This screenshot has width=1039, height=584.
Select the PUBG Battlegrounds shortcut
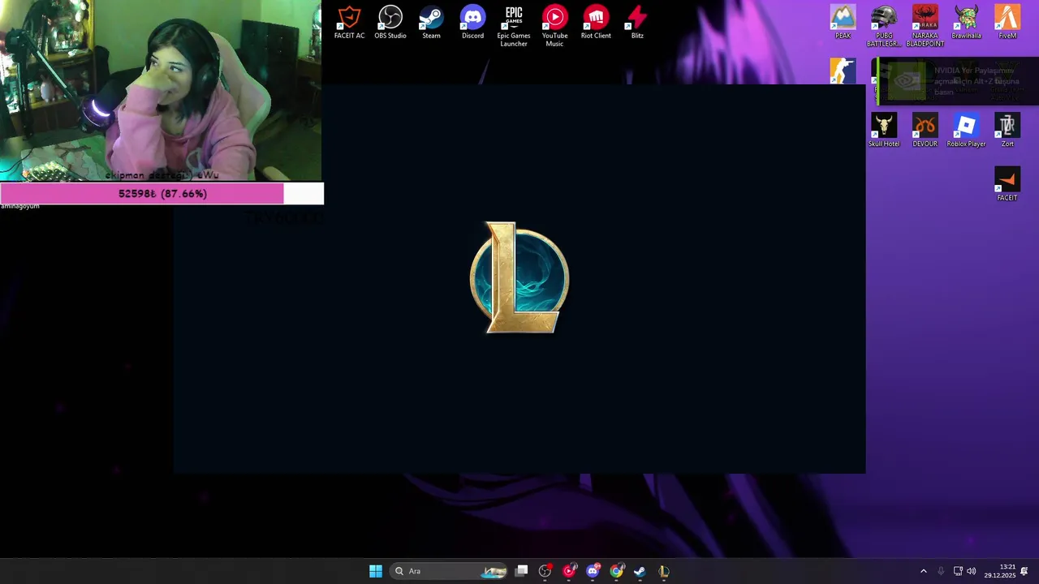884,27
